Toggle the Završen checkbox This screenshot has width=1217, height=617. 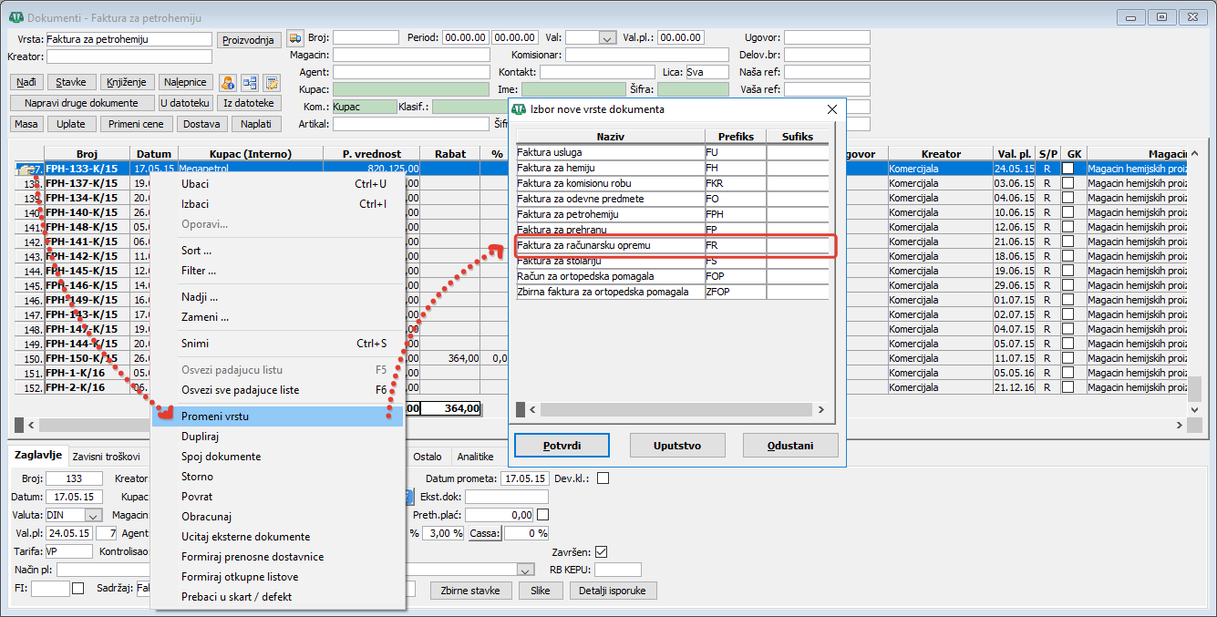click(x=601, y=552)
